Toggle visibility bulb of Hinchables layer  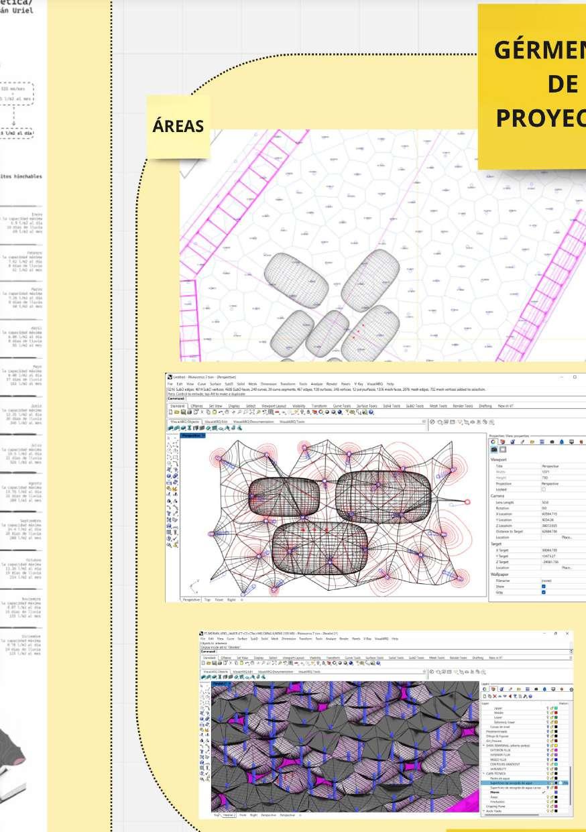[x=548, y=802]
